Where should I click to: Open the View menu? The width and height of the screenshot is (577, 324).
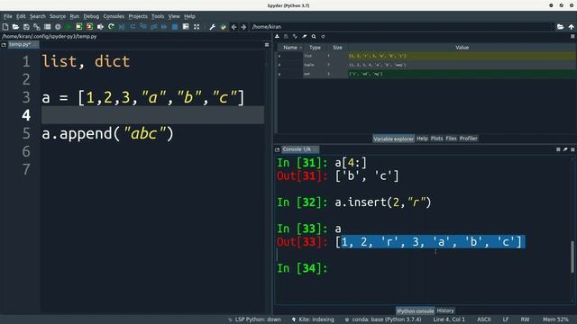pos(174,16)
